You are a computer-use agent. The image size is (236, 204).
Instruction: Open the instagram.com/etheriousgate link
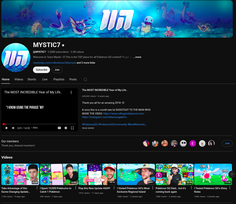(105, 117)
